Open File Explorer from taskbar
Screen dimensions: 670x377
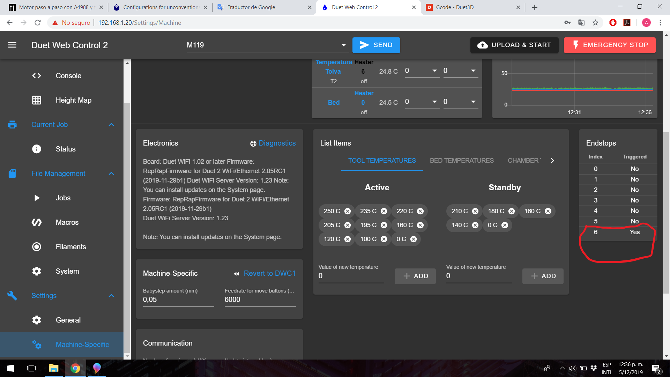click(x=53, y=368)
